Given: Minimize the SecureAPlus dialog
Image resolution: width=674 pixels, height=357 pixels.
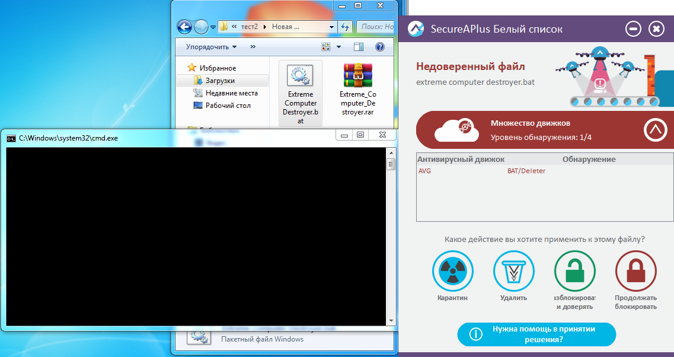Looking at the screenshot, I should [633, 29].
